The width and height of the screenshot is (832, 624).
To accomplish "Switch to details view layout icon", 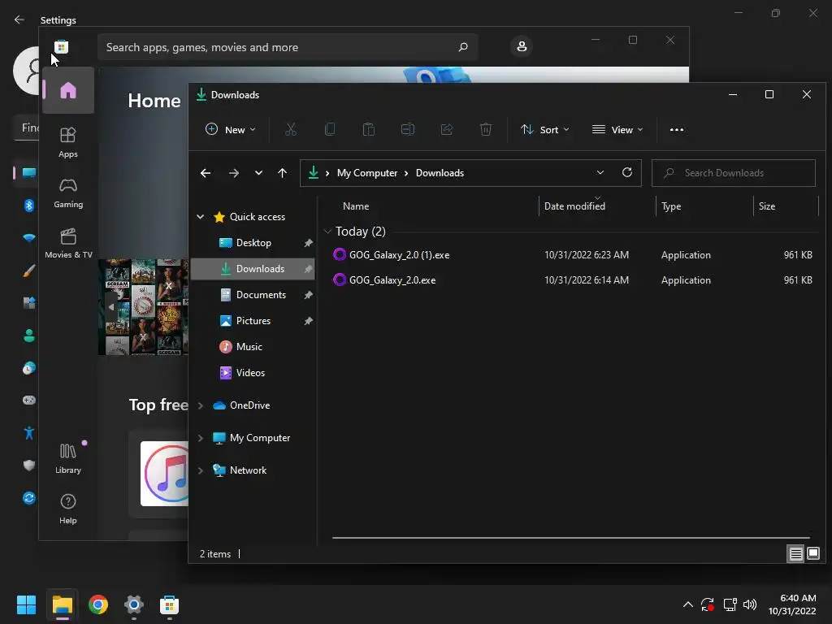I will click(x=796, y=554).
